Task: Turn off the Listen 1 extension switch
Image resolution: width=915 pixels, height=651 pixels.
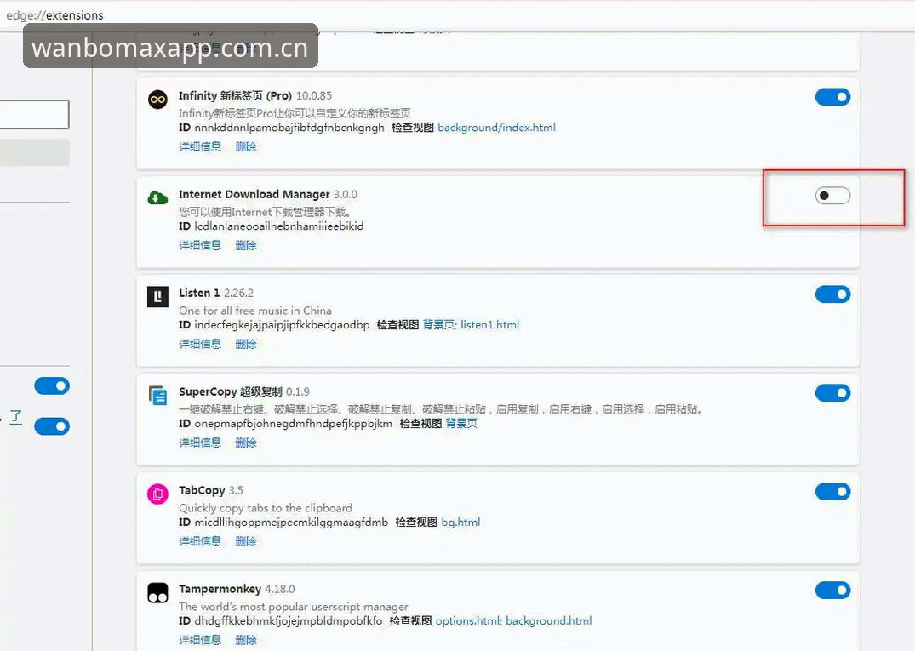Action: pyautogui.click(x=832, y=294)
